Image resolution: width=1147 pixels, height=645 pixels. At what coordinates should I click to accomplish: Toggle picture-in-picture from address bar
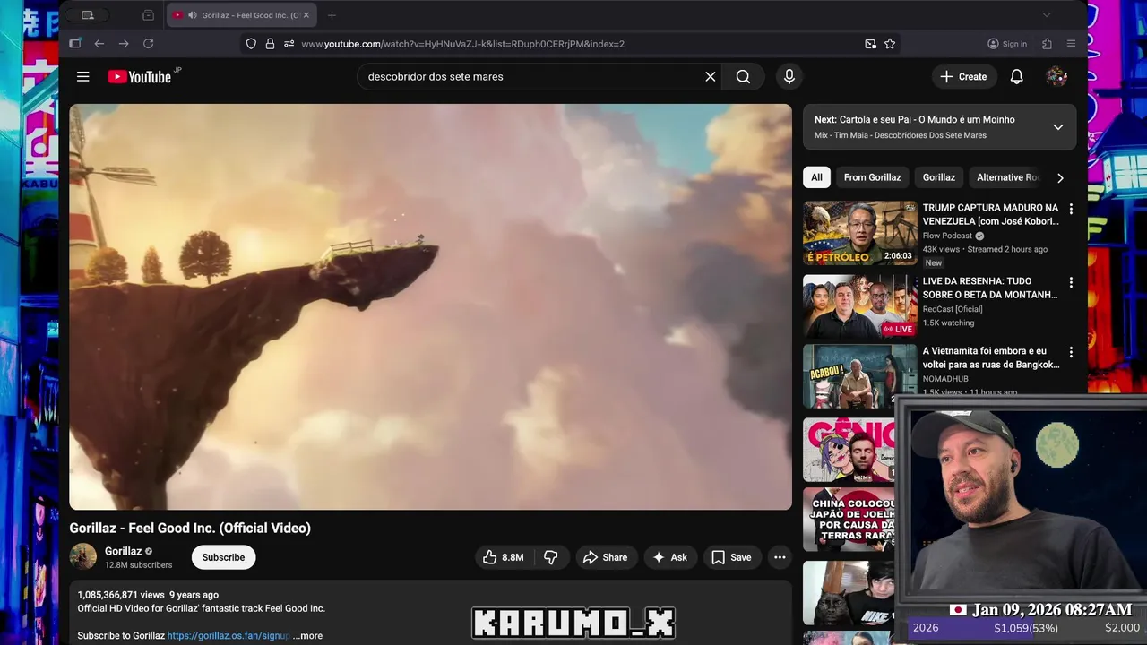pyautogui.click(x=870, y=44)
